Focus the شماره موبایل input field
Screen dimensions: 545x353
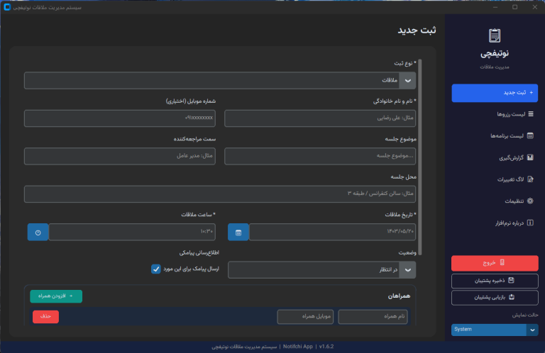[x=119, y=118]
